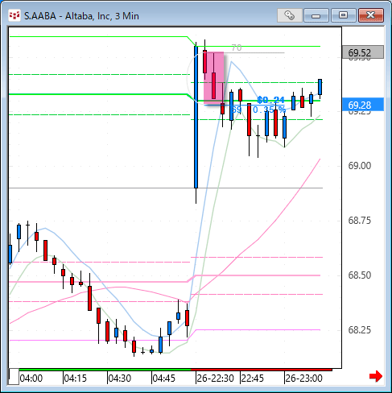This screenshot has width=392, height=393.
Task: Minimize the S.AABA chart window
Action: point(316,15)
